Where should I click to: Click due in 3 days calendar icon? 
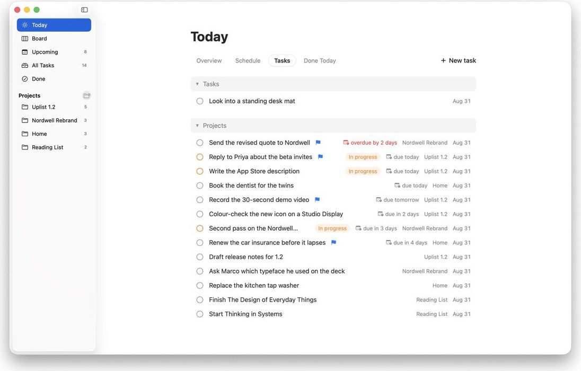(358, 228)
